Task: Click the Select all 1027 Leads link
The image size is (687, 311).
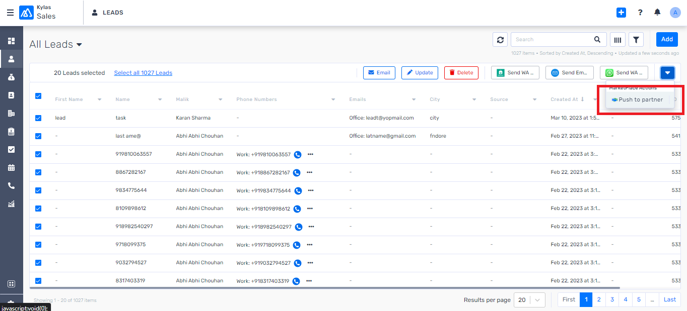Action: (x=143, y=73)
